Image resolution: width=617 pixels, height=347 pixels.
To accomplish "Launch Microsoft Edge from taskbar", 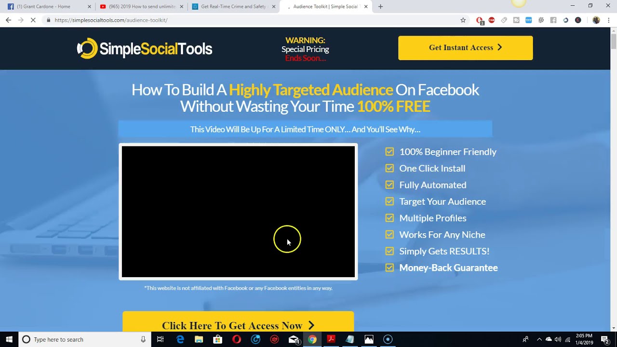I will click(x=180, y=339).
